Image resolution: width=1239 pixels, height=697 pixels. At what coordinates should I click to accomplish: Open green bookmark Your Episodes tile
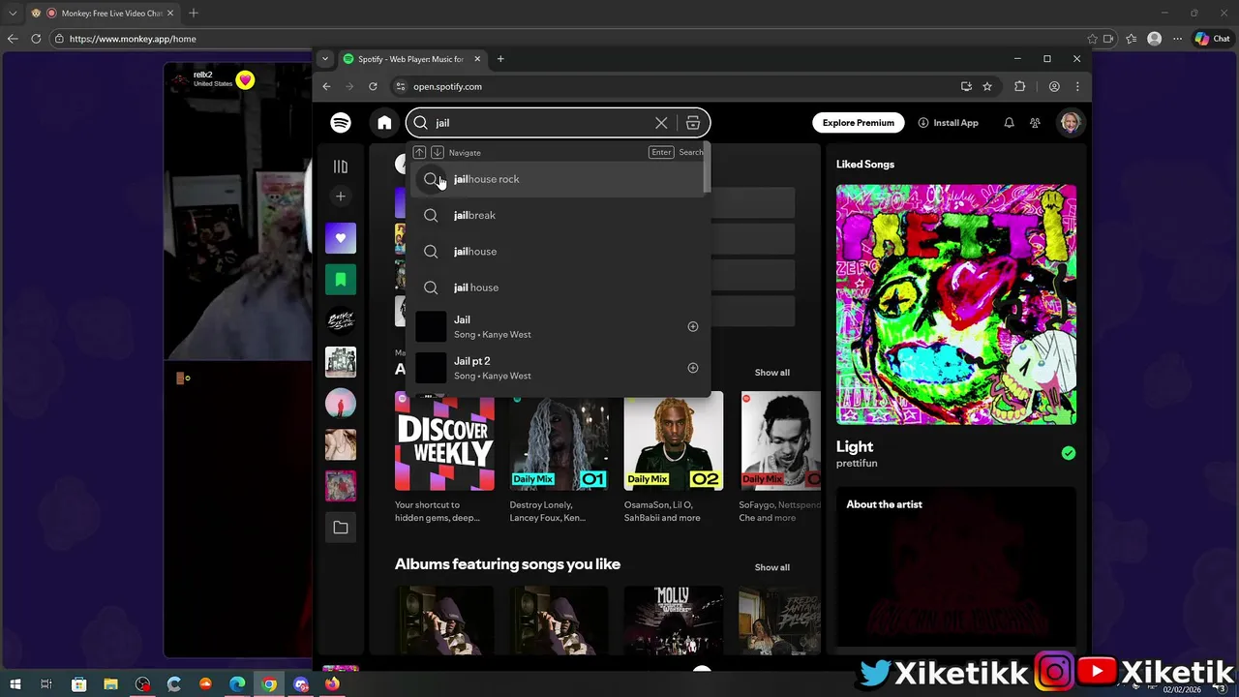pos(341,280)
